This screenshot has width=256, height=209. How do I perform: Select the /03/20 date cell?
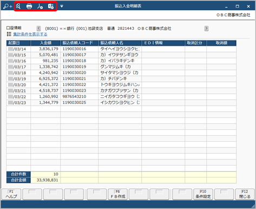tap(18, 84)
